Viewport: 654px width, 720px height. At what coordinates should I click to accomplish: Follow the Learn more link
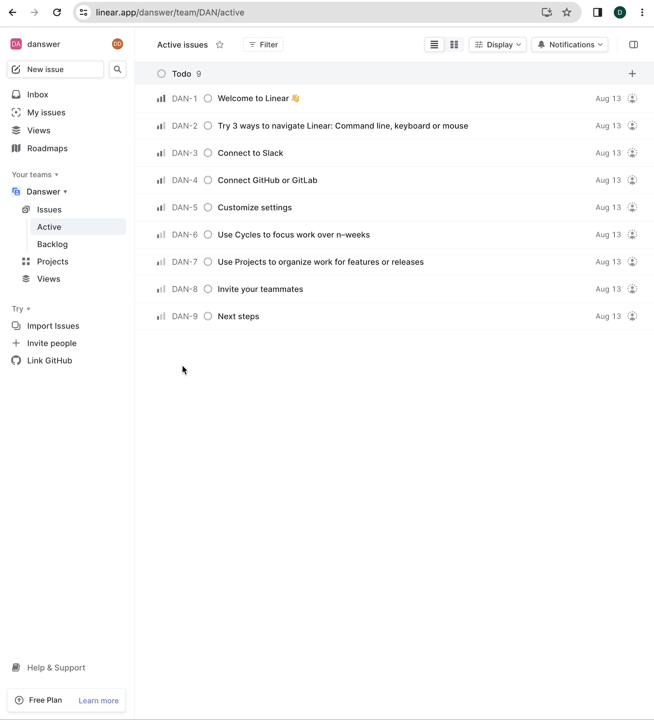98,701
